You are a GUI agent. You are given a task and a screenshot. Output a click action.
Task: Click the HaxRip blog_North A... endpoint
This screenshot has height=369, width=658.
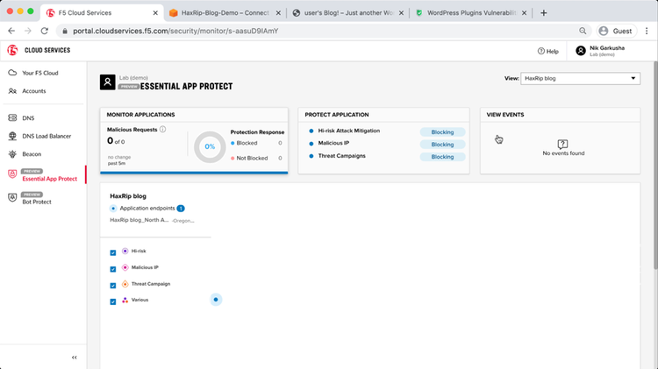coord(139,220)
